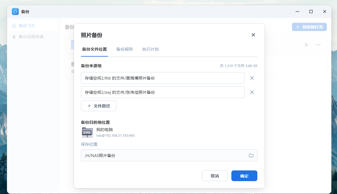The image size is (337, 194).
Task: Select 备份远程存储 in the sidebar
Action: (x=34, y=36)
